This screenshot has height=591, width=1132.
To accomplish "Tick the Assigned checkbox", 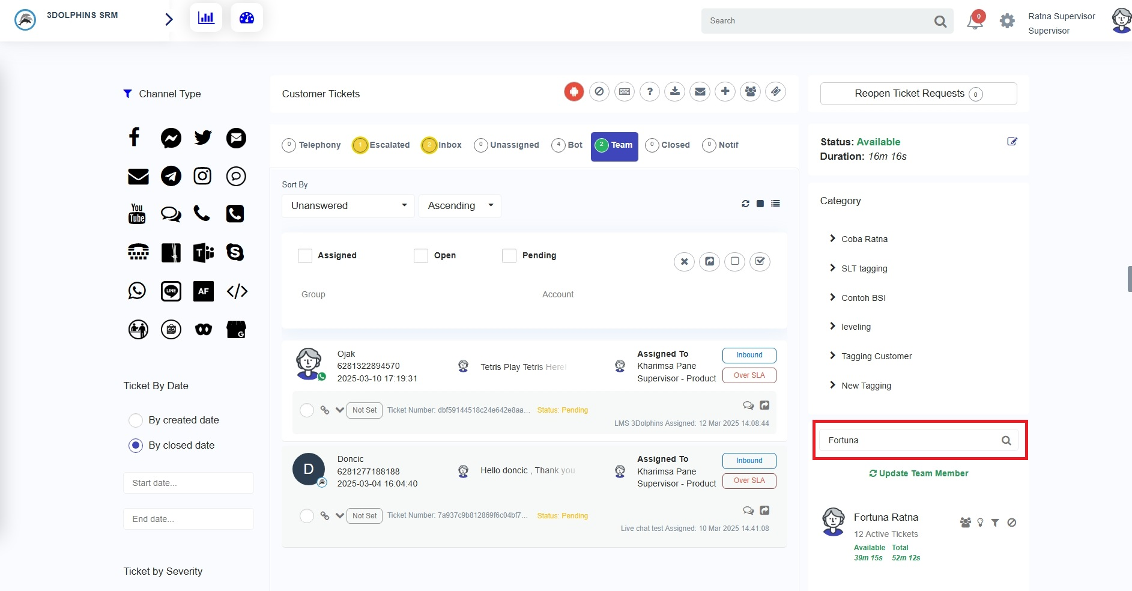I will pos(305,256).
